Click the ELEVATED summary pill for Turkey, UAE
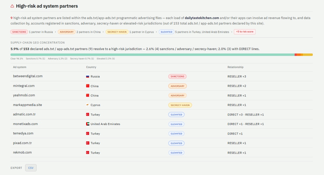This screenshot has height=175, width=324. point(166,32)
